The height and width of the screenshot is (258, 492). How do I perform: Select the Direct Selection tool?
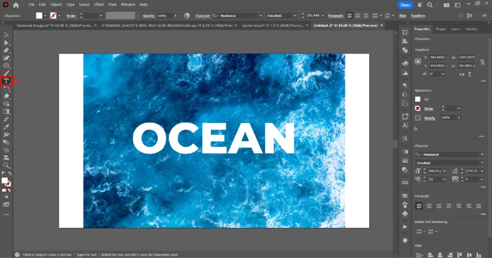point(6,43)
